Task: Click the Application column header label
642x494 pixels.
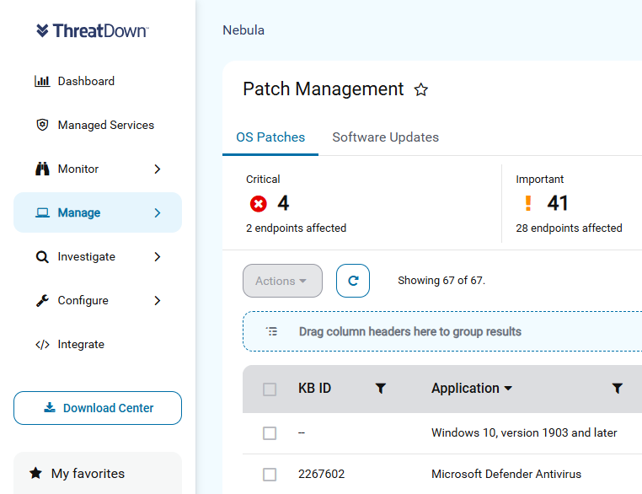Action: point(465,389)
